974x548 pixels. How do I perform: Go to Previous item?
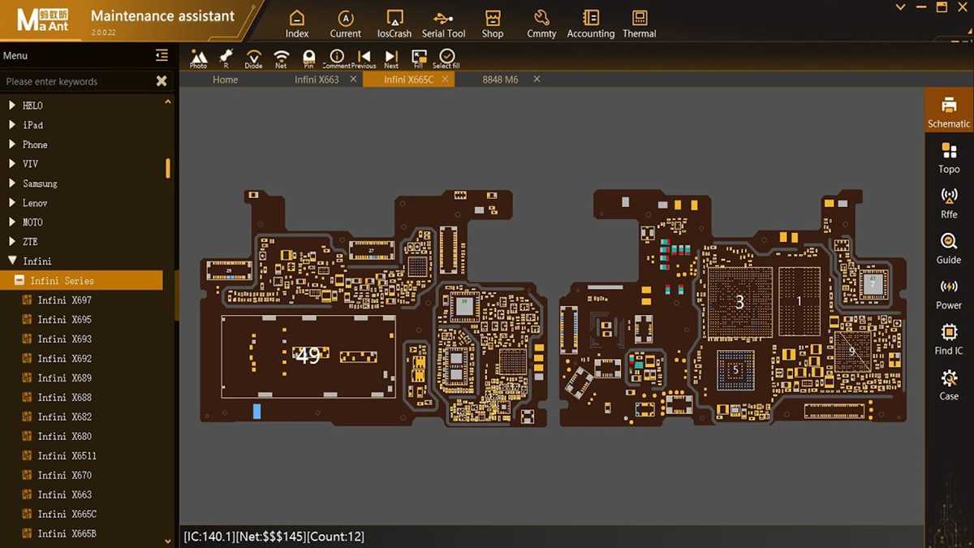[x=364, y=58]
